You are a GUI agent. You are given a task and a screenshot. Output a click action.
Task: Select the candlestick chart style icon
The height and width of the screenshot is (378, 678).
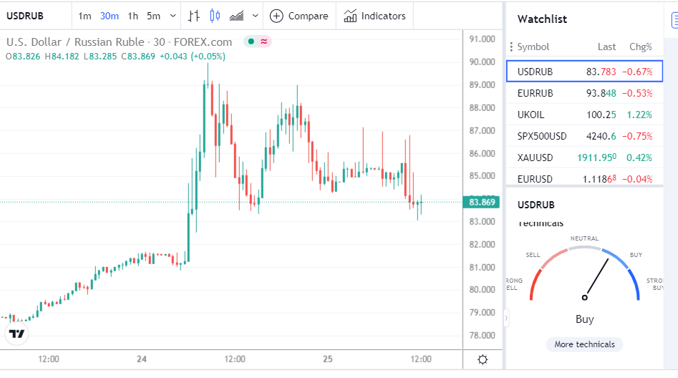click(215, 16)
